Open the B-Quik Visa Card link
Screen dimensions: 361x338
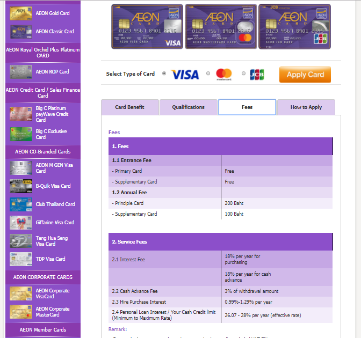[x=53, y=186]
